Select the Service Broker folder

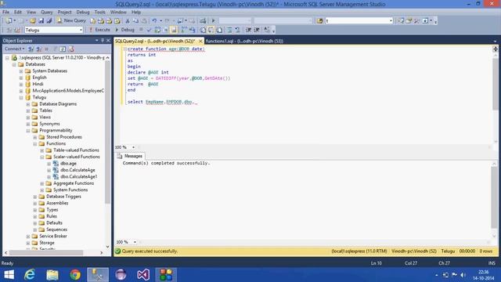point(53,237)
